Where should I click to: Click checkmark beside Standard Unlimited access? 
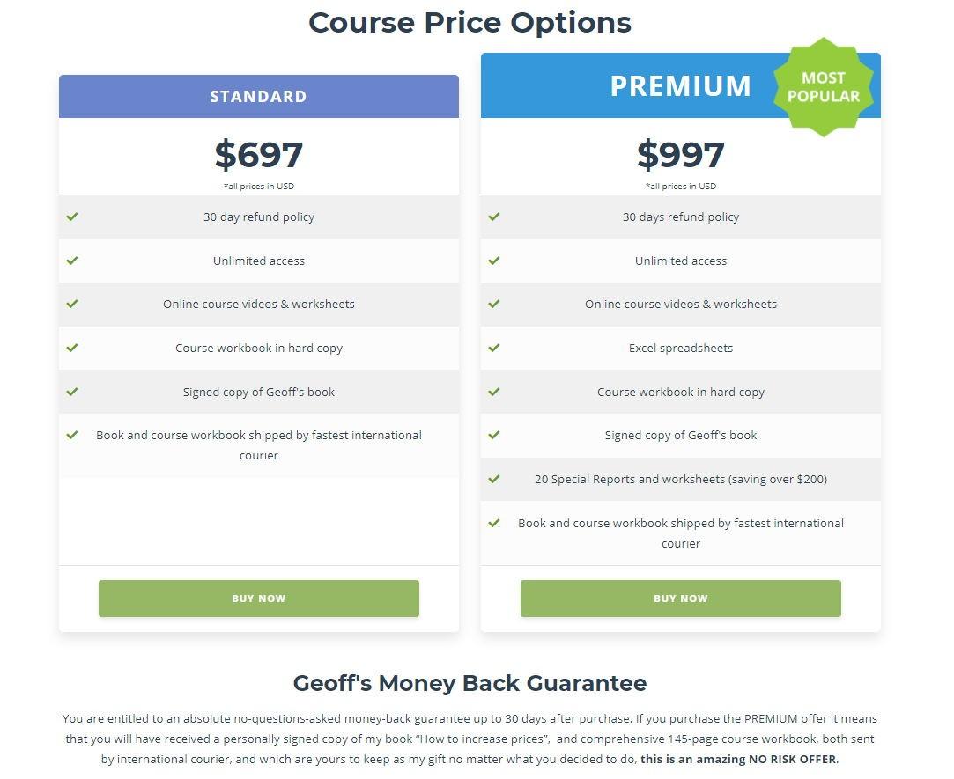72,261
